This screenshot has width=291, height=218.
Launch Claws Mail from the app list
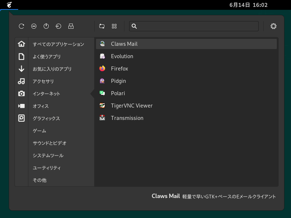click(186, 44)
